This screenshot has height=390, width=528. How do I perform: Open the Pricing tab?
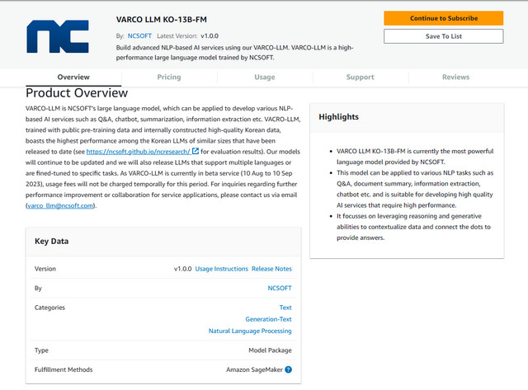coord(169,77)
